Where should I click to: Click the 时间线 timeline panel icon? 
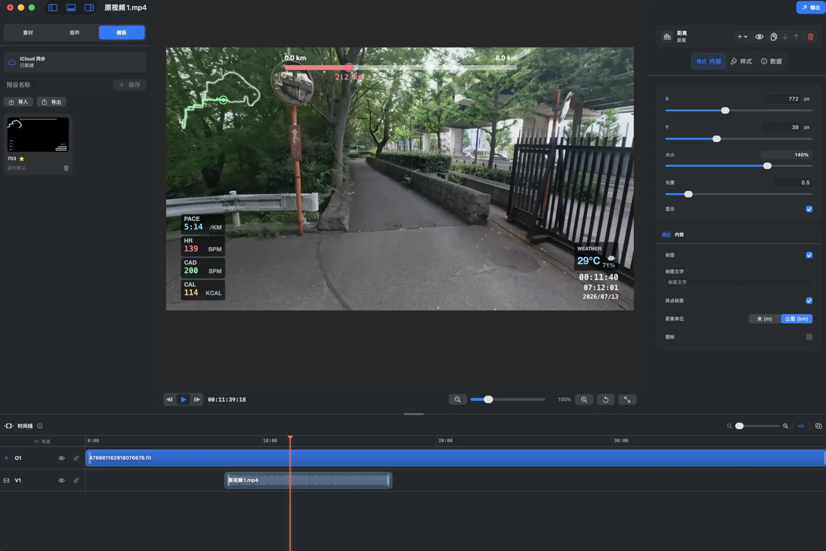click(x=9, y=426)
